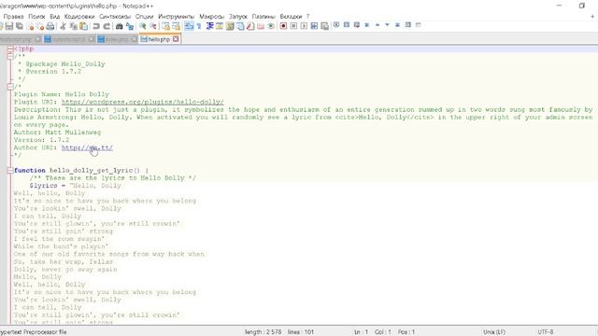598x336 pixels.
Task: Click the Close All documents icon
Action: [40, 26]
